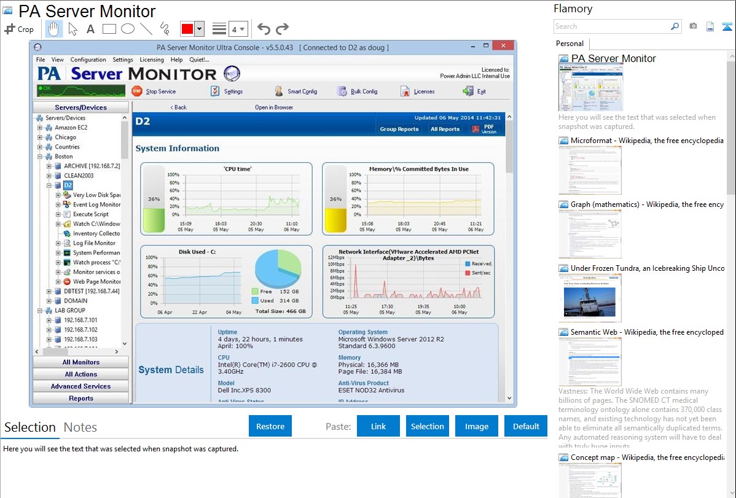This screenshot has height=498, width=736.
Task: Click the red color swatch
Action: tap(187, 29)
